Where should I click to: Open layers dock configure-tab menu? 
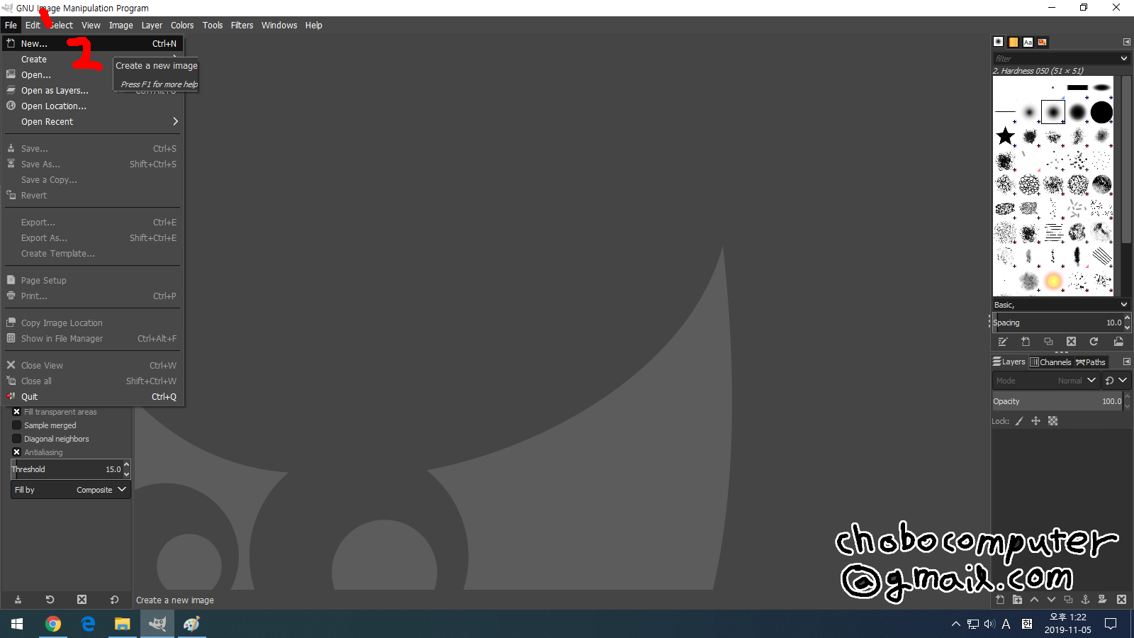point(1127,362)
